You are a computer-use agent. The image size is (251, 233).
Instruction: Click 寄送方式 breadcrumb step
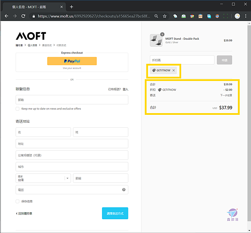pyautogui.click(x=47, y=46)
